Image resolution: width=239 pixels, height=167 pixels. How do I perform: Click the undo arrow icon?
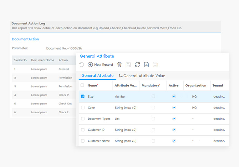(81, 64)
